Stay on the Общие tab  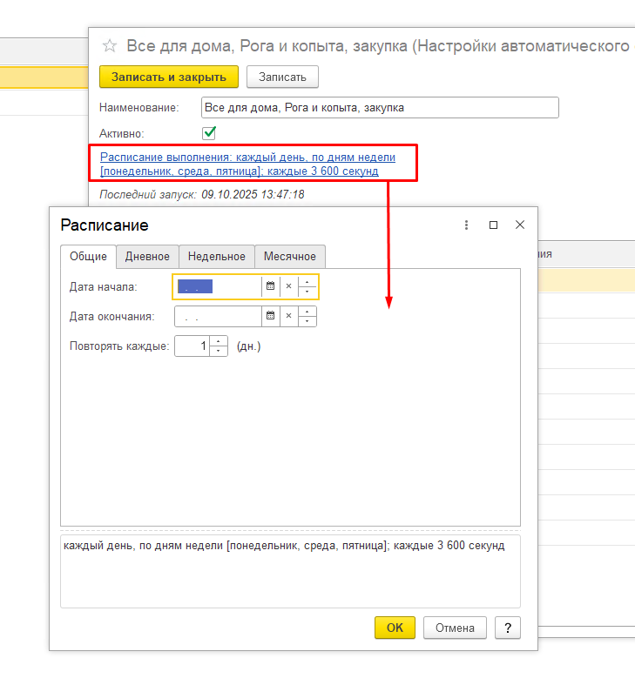(x=88, y=257)
